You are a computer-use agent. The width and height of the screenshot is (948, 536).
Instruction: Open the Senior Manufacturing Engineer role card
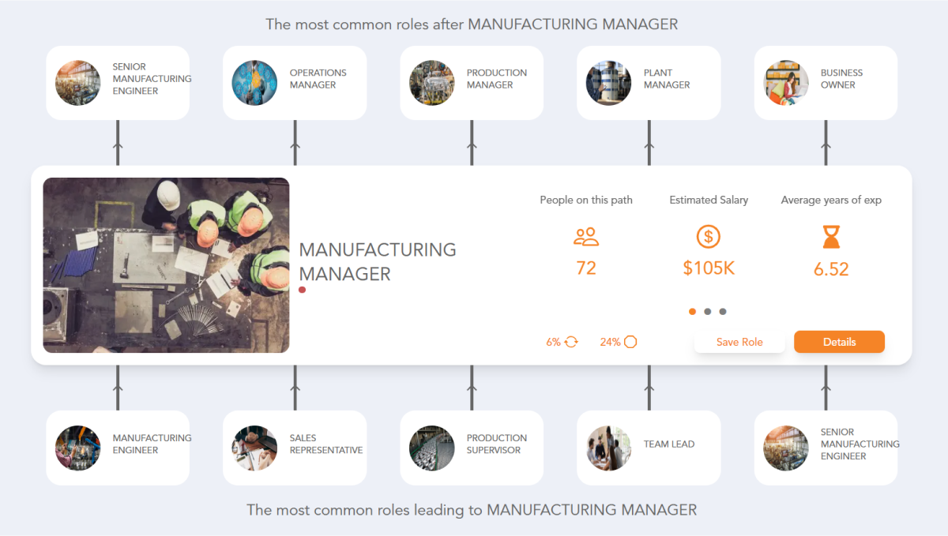pos(117,82)
